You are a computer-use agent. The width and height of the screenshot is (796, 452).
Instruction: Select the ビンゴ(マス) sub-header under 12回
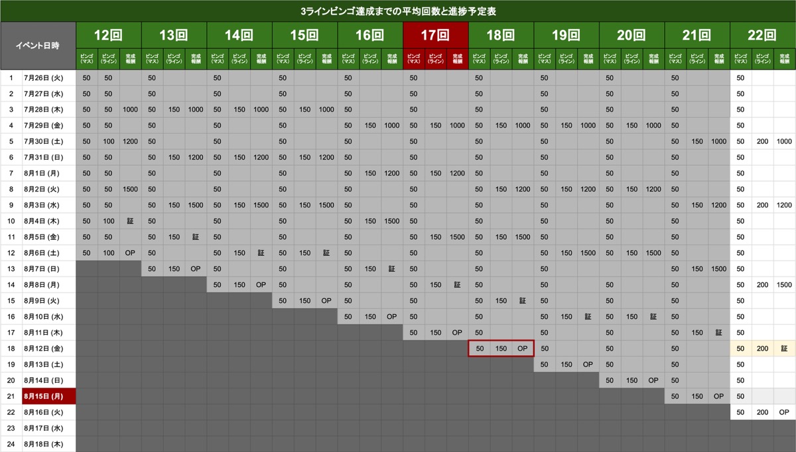point(86,59)
